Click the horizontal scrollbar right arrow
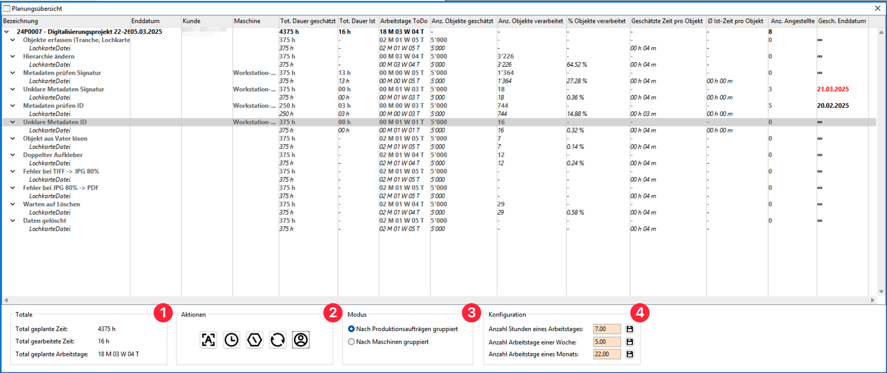 click(x=872, y=300)
